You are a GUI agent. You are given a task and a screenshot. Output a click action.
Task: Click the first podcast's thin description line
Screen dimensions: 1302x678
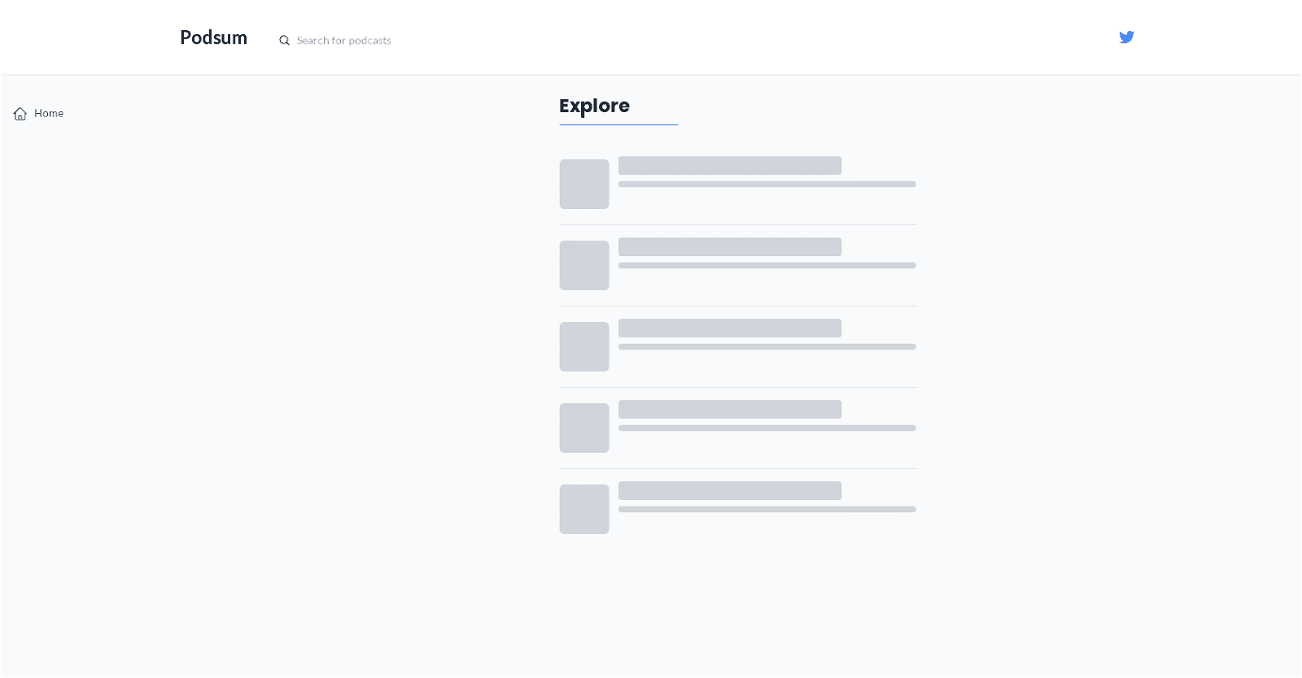pos(767,185)
